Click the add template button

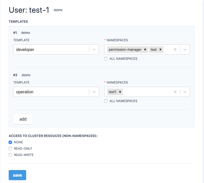[23, 119]
